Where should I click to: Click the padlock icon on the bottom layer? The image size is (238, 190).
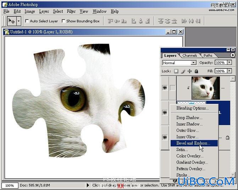227,138
